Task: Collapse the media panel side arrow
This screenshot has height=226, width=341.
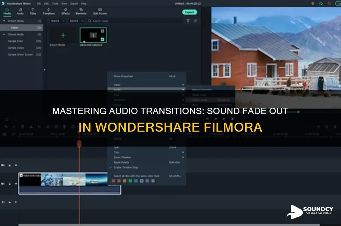Action: 45,70
